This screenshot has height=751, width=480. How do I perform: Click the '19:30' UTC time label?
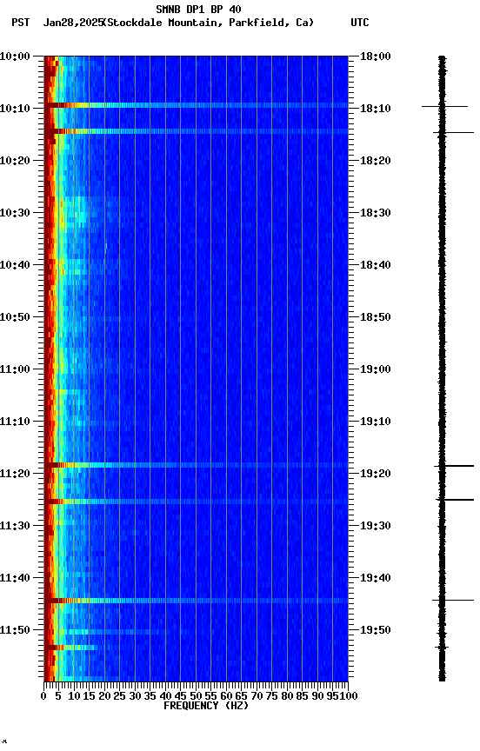click(376, 526)
